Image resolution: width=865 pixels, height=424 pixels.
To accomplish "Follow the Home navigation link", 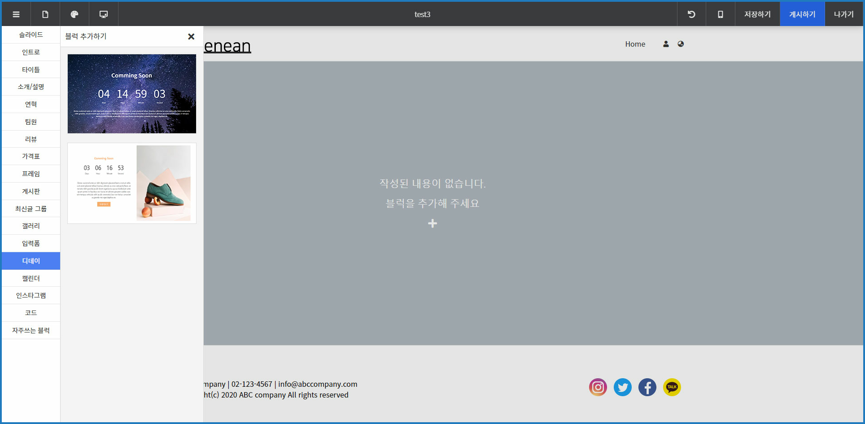I will point(635,44).
